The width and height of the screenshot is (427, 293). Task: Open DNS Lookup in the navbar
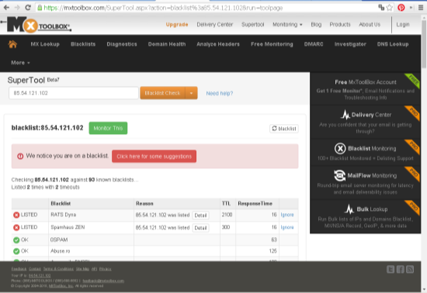click(393, 44)
